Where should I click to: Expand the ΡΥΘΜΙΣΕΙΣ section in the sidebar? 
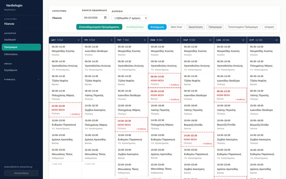coord(21,79)
